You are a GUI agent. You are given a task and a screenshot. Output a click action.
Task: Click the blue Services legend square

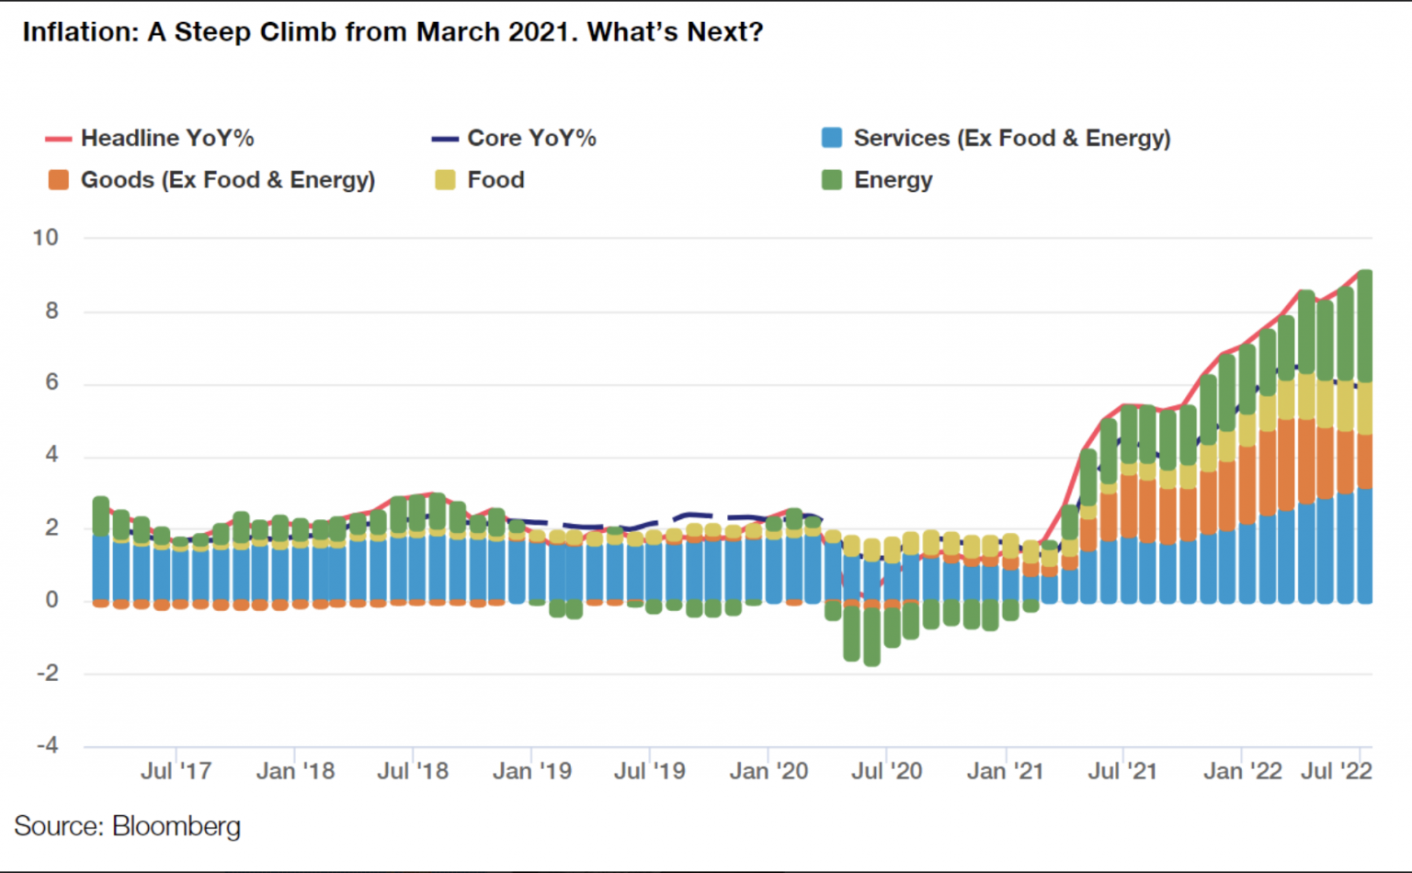831,138
